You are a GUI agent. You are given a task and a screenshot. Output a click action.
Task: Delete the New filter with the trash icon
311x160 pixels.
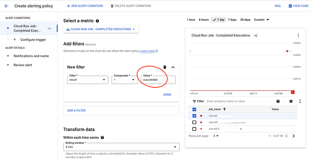[165, 67]
